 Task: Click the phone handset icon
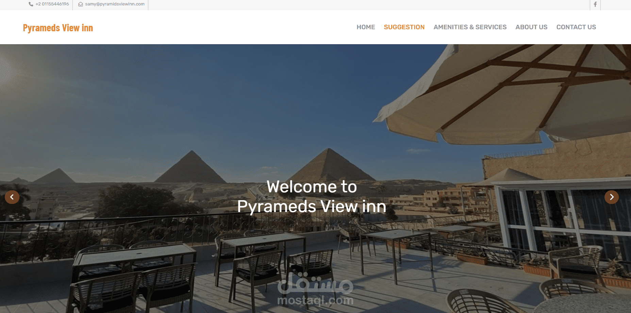click(x=31, y=4)
